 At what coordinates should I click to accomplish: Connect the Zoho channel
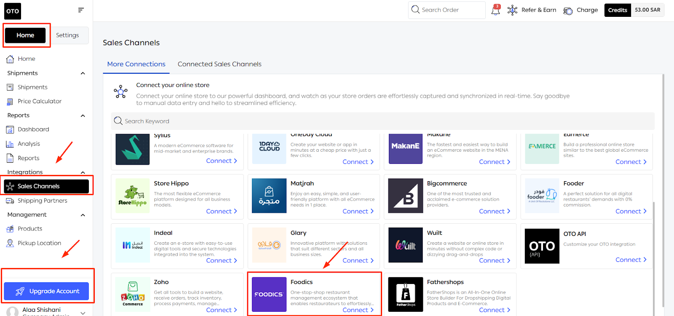click(222, 310)
